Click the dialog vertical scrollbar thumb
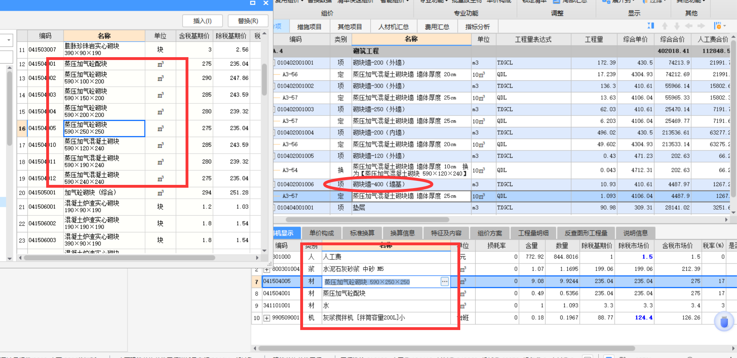The height and width of the screenshot is (358, 737). pyautogui.click(x=265, y=79)
